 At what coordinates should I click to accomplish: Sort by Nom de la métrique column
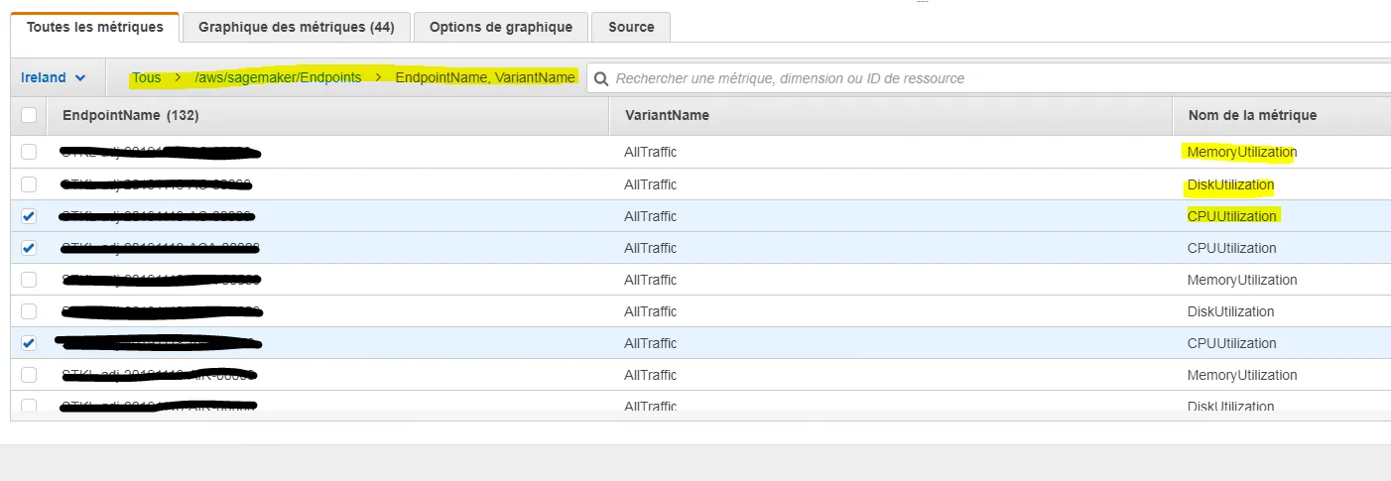1252,115
